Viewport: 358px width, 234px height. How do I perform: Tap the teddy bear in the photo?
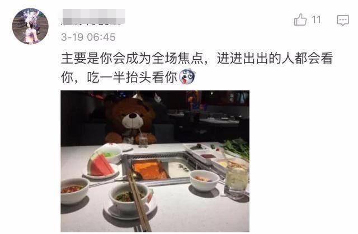pos(131,120)
